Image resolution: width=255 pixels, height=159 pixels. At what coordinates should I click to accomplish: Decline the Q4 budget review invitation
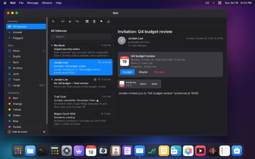159,72
